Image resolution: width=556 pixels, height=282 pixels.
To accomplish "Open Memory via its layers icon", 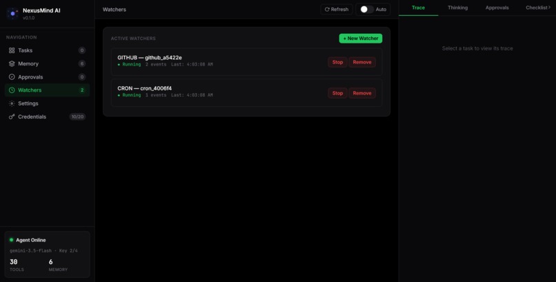I will [x=12, y=63].
